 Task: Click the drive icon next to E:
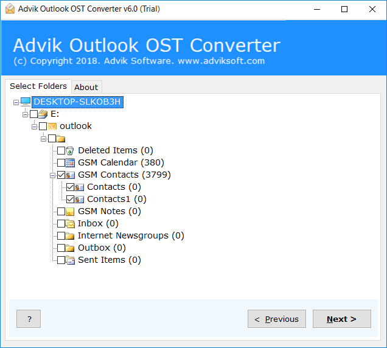(43, 114)
